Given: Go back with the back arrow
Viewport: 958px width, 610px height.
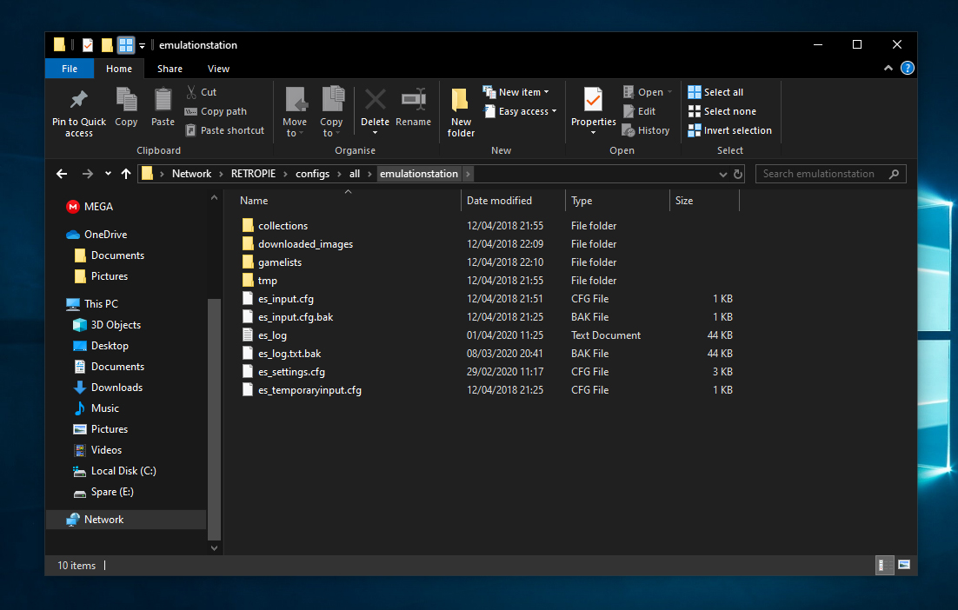Looking at the screenshot, I should click(62, 174).
